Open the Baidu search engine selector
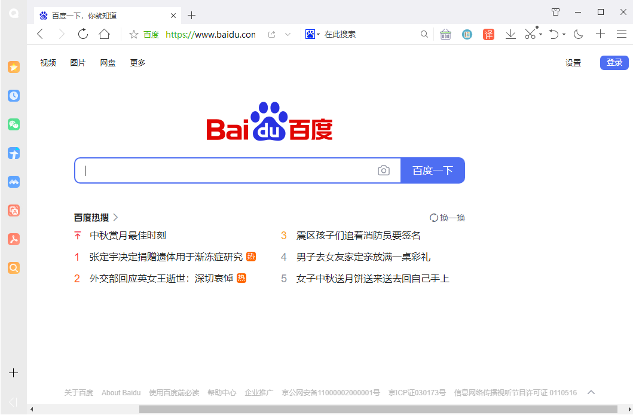This screenshot has width=633, height=415. (x=313, y=34)
